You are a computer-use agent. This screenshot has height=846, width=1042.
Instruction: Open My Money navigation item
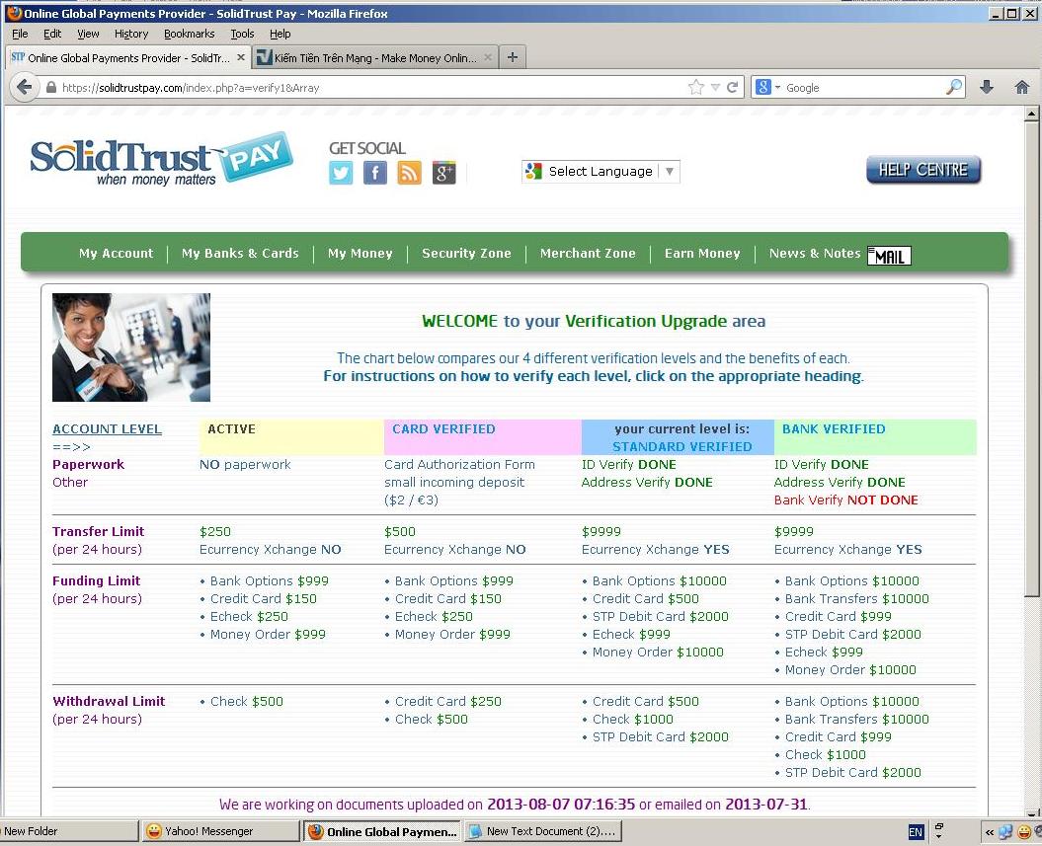pyautogui.click(x=361, y=253)
